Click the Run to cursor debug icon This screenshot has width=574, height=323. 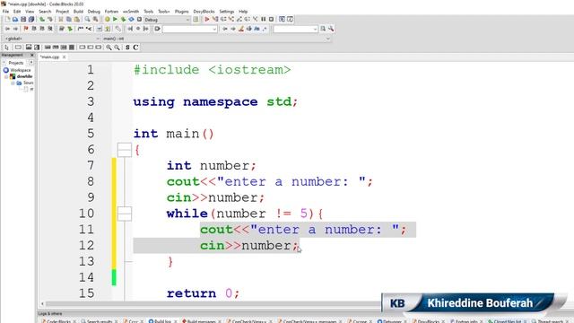pos(215,20)
